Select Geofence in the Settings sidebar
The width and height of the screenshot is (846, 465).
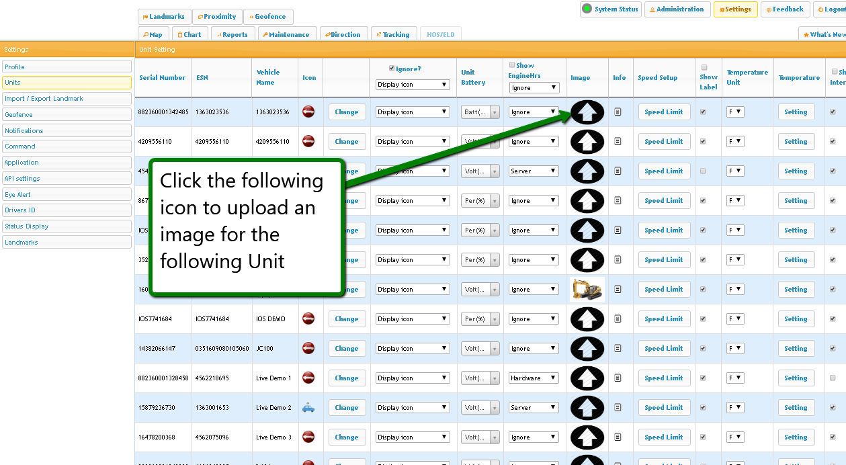coord(67,115)
